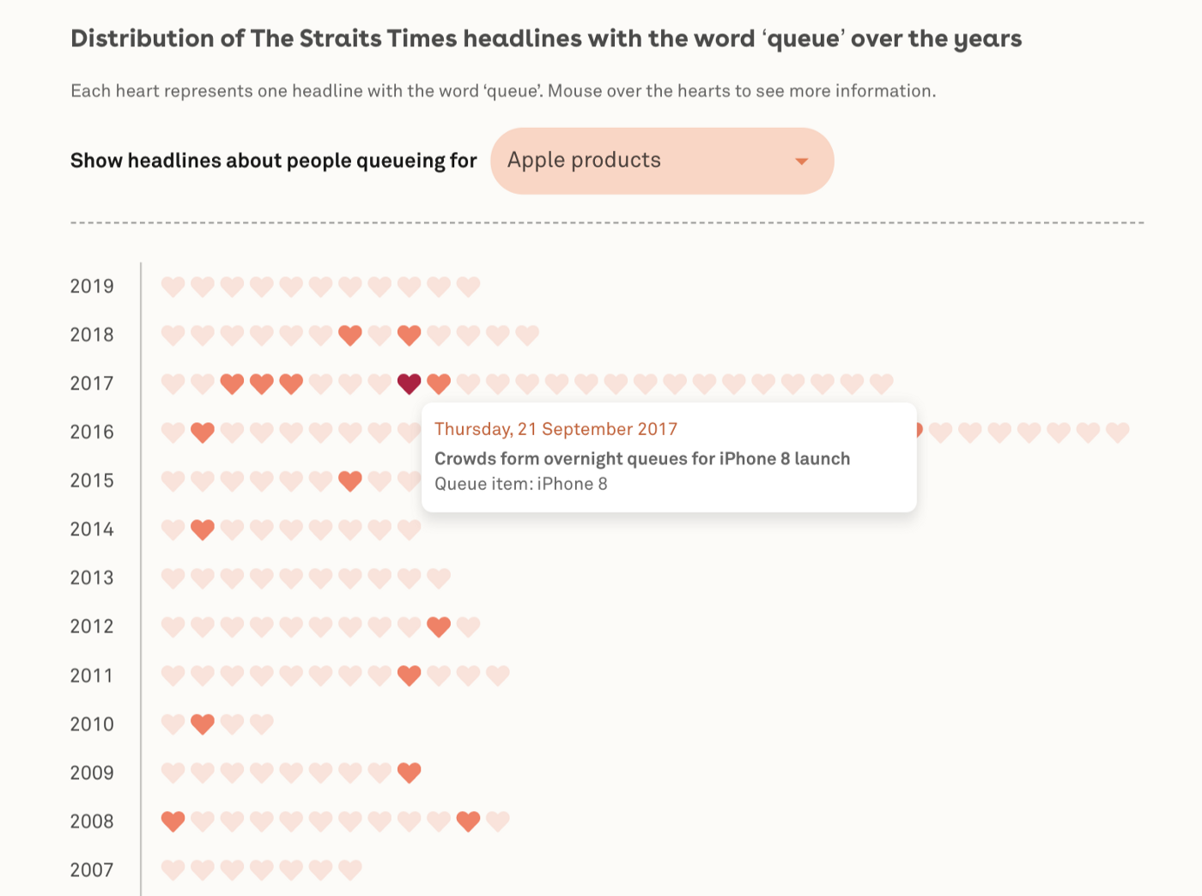
Task: Click the highlighted heart in the 2015 row
Action: coord(350,481)
